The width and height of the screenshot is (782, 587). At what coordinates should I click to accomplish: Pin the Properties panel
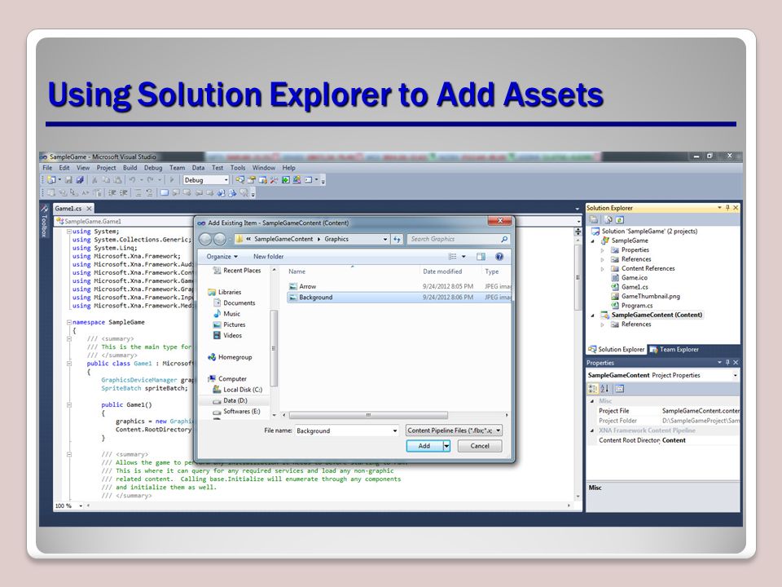(x=727, y=362)
